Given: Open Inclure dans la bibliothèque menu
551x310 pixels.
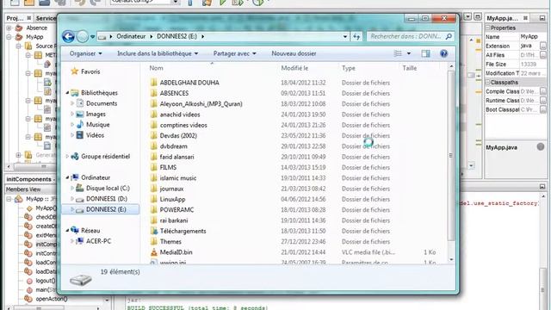Looking at the screenshot, I should click(158, 53).
